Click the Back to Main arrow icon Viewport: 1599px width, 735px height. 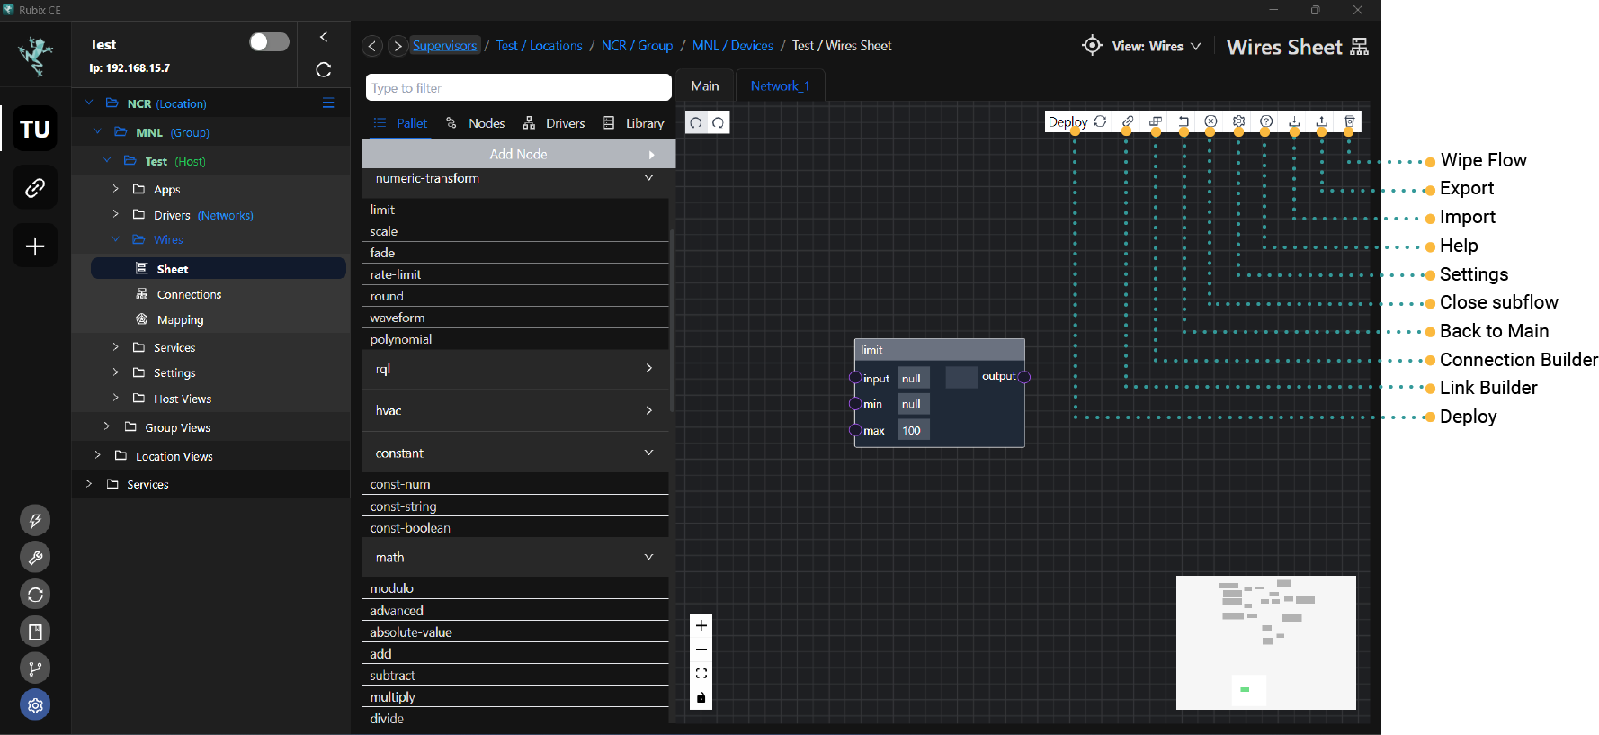1184,121
